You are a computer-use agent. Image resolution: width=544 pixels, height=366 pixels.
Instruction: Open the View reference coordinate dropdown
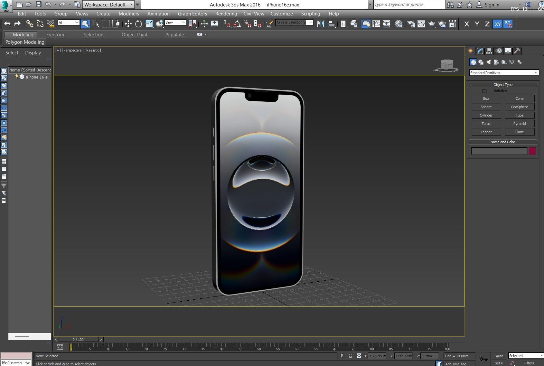tap(175, 22)
